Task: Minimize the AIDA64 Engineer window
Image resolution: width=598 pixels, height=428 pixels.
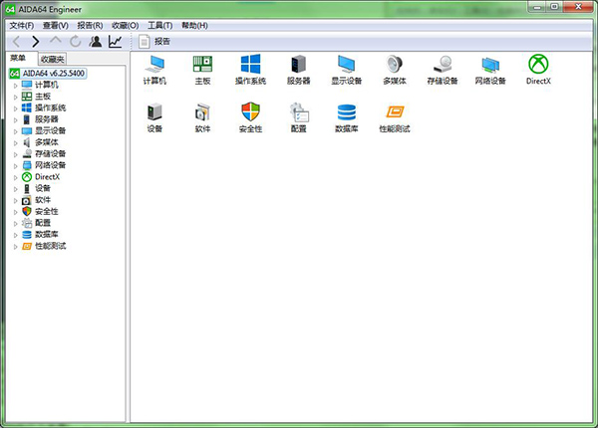Action: pos(537,7)
